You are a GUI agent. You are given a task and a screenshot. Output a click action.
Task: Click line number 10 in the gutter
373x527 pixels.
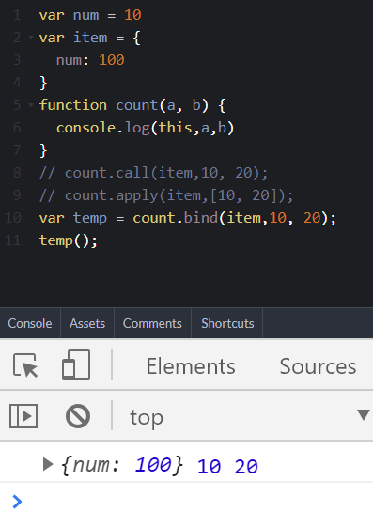(13, 218)
